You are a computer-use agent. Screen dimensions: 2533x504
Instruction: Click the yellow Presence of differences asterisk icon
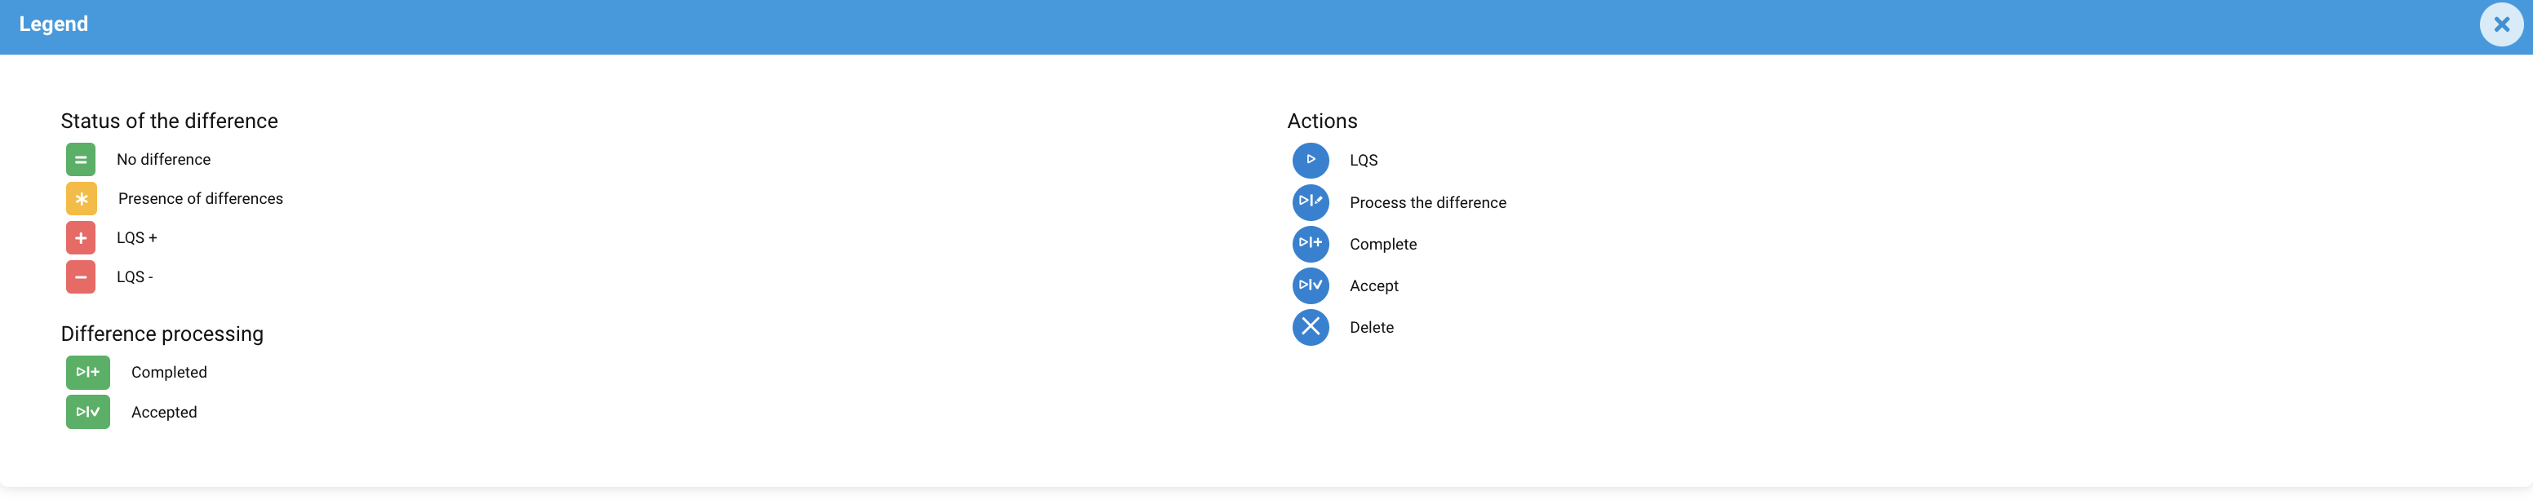(x=81, y=198)
